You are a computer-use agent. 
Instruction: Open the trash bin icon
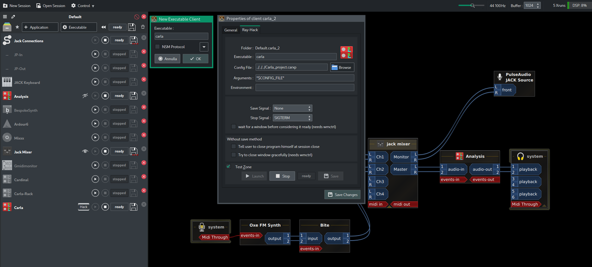pyautogui.click(x=142, y=27)
